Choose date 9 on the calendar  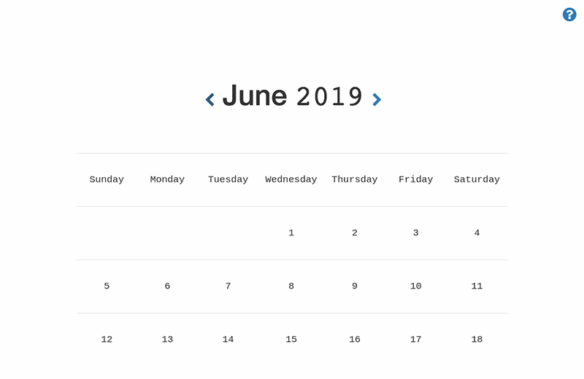355,286
